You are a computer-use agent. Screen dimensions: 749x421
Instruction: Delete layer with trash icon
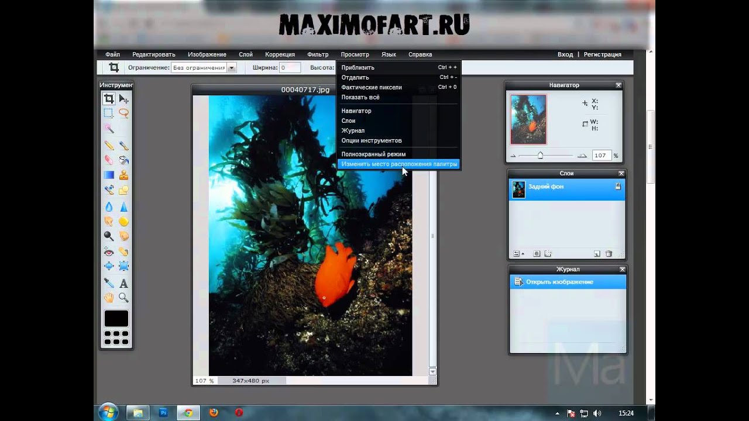point(609,254)
